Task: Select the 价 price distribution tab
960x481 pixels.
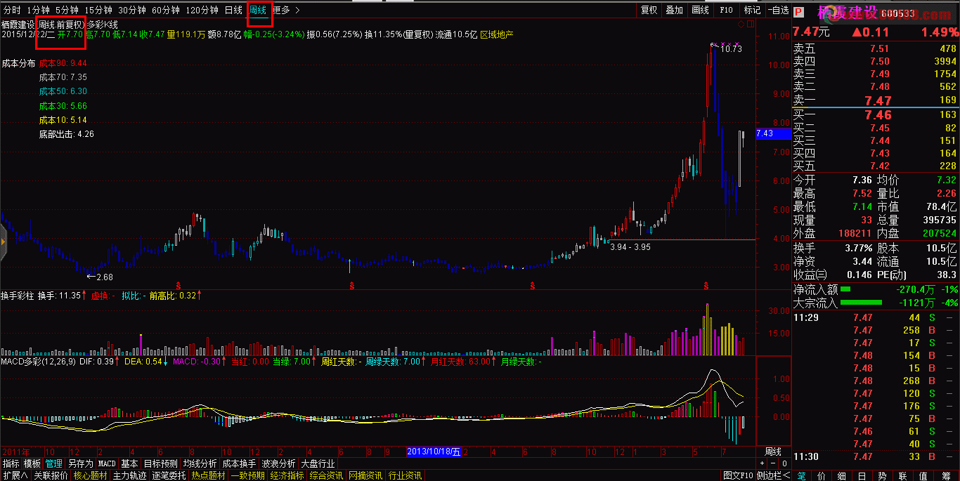Action: [823, 475]
